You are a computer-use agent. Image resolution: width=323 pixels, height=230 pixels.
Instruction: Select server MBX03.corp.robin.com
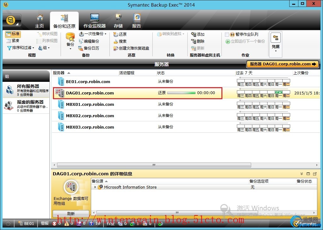pos(90,127)
